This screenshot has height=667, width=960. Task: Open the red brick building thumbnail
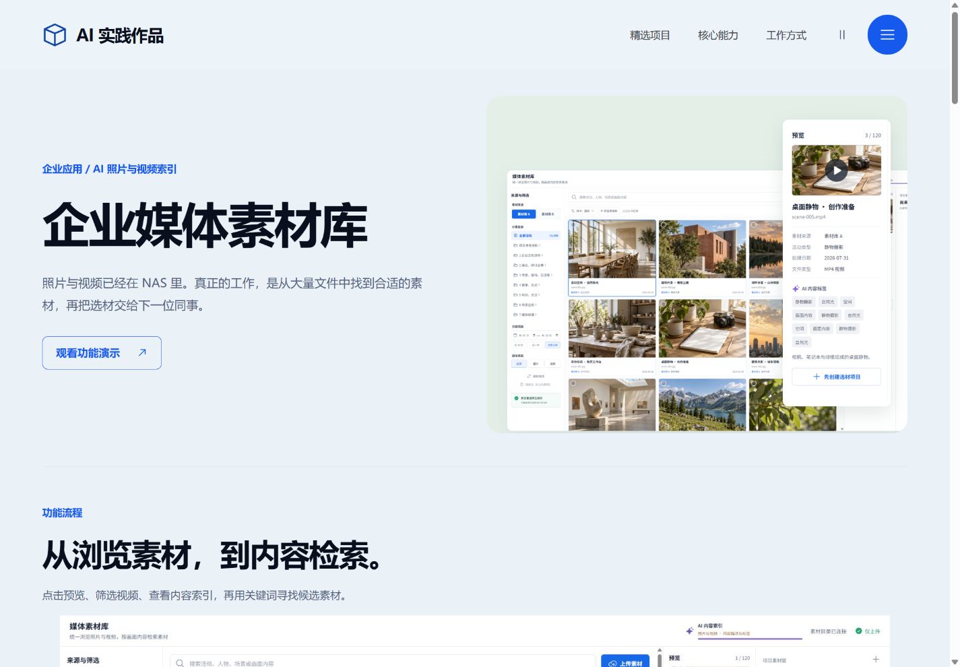click(x=702, y=249)
